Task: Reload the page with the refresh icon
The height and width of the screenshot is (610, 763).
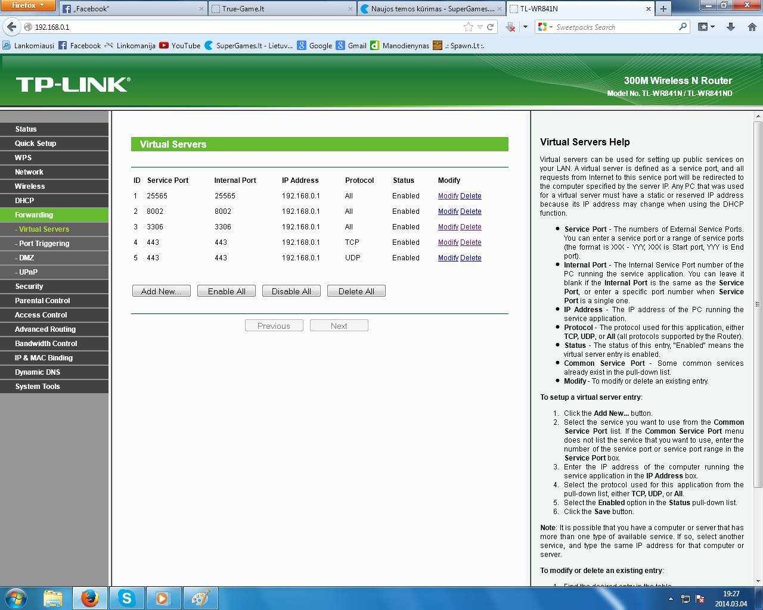Action: 490,27
